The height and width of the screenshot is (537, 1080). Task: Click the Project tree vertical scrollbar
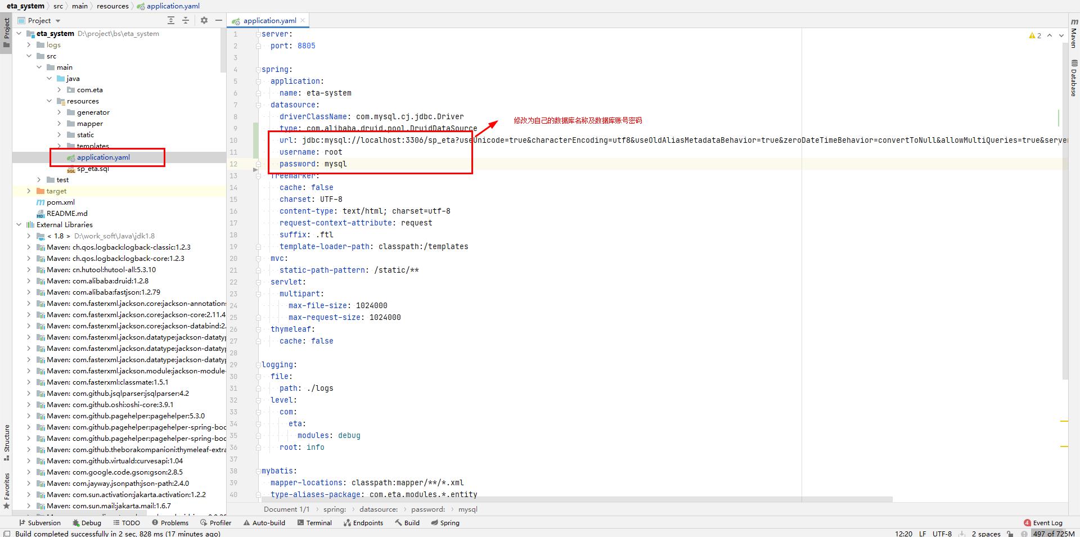[x=223, y=51]
